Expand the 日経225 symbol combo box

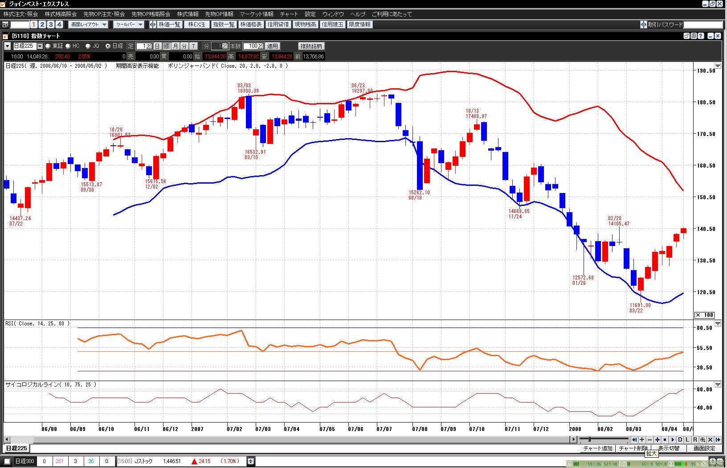tap(40, 46)
